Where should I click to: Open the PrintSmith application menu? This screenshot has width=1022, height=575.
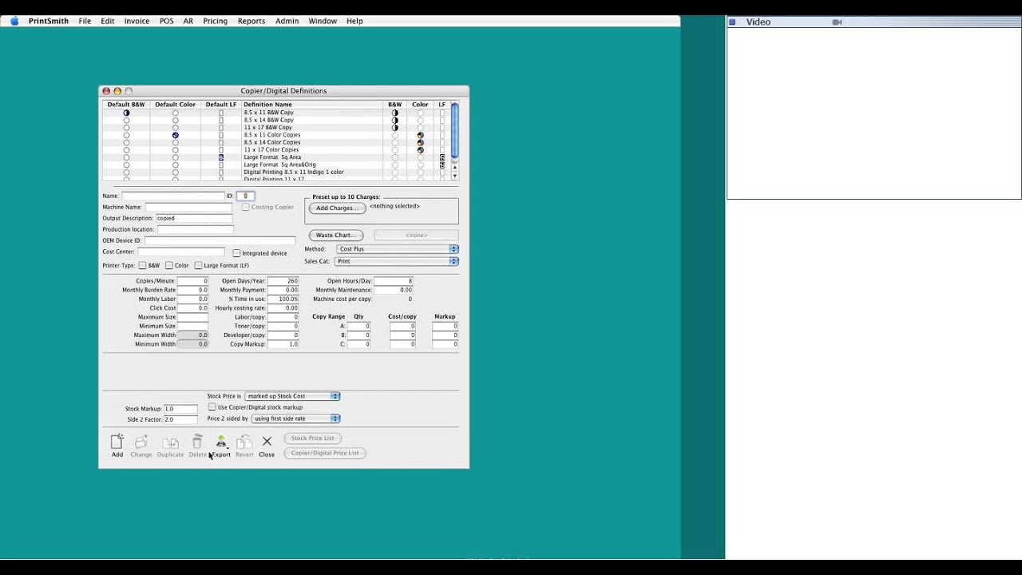click(49, 21)
